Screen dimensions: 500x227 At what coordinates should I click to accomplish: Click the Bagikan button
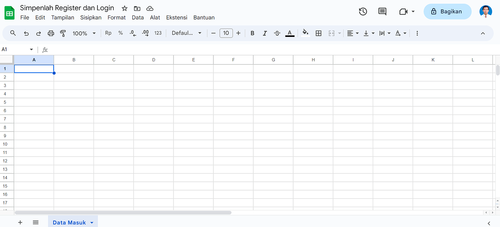[447, 11]
